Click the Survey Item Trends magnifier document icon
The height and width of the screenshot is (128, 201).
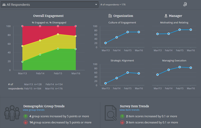pos(111,113)
